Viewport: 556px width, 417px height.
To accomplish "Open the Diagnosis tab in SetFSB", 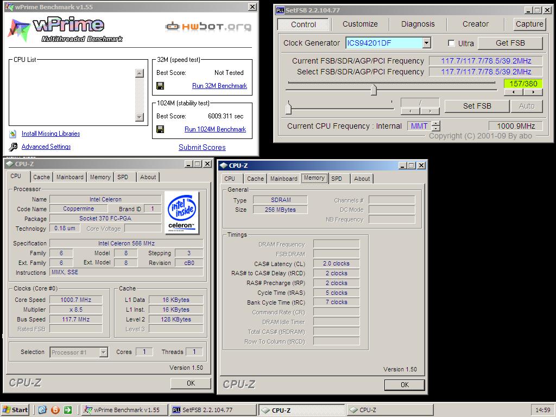I will tap(418, 24).
